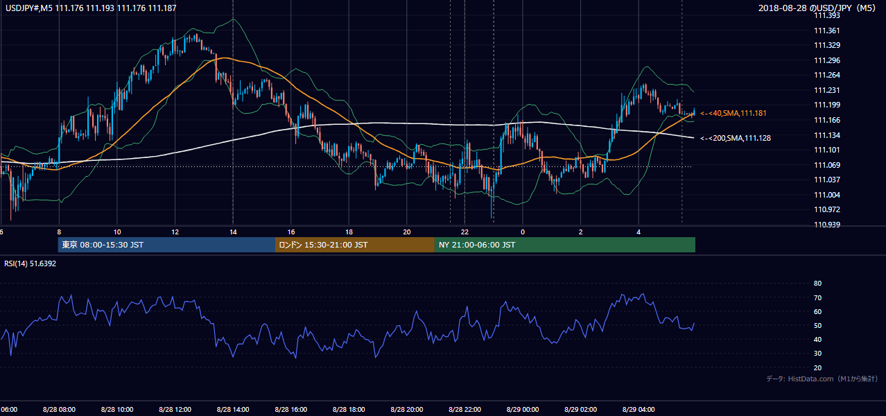Click RSI axis level 60
886x416 pixels.
tap(817, 311)
